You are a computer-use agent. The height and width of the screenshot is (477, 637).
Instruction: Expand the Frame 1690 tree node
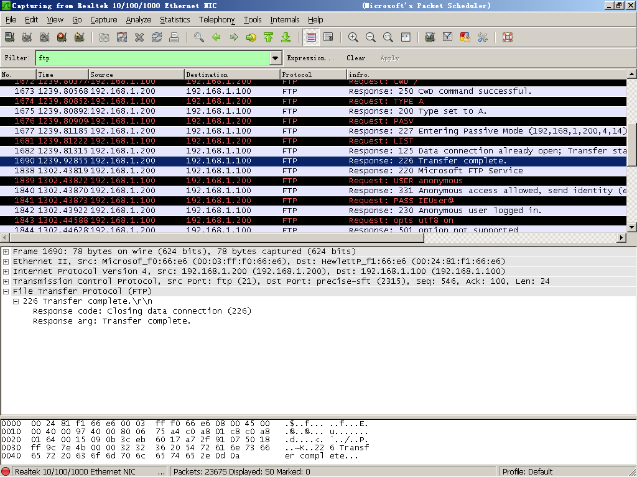click(6, 252)
